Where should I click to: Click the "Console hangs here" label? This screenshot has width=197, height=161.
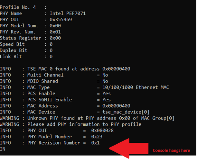coord(171,150)
